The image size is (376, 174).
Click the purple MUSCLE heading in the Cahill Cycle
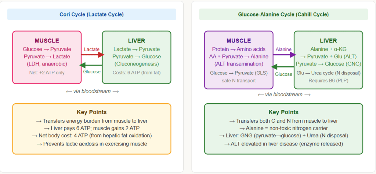[x=238, y=40]
